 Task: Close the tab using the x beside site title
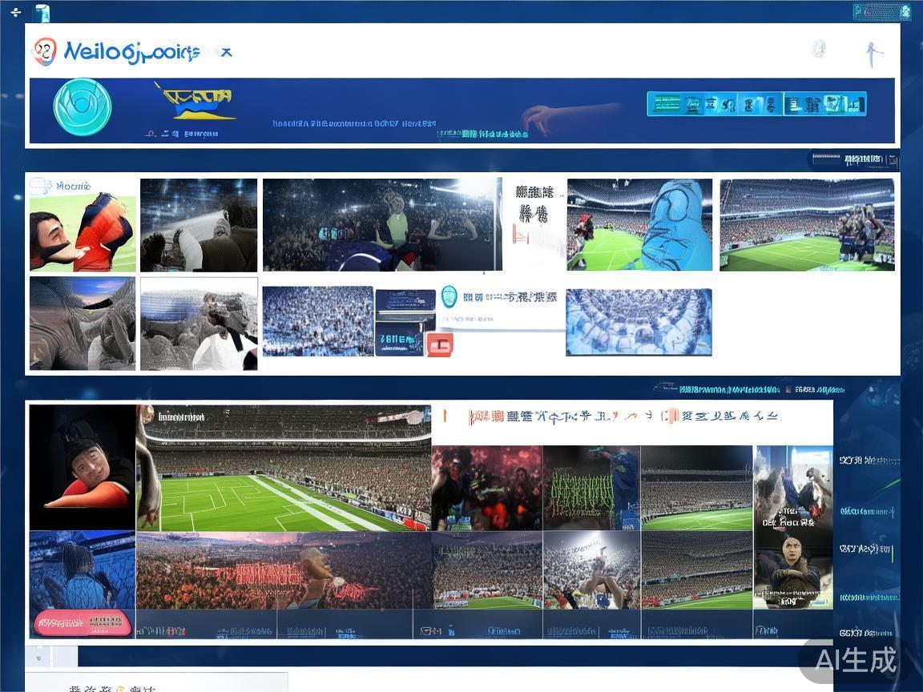227,53
